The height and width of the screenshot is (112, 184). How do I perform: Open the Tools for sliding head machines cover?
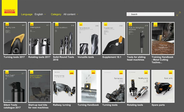point(138,38)
